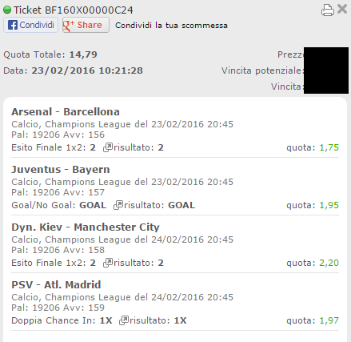Open result link icon for Dyn. Kiev match
Image resolution: width=351 pixels, height=342 pixels.
coord(108,263)
